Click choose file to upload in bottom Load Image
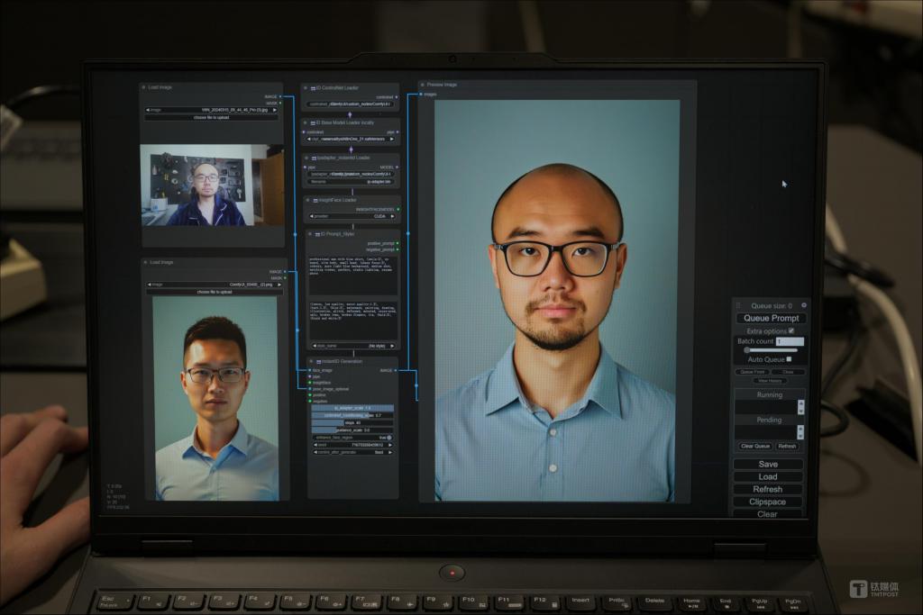Viewport: 923px width, 615px height. [215, 292]
